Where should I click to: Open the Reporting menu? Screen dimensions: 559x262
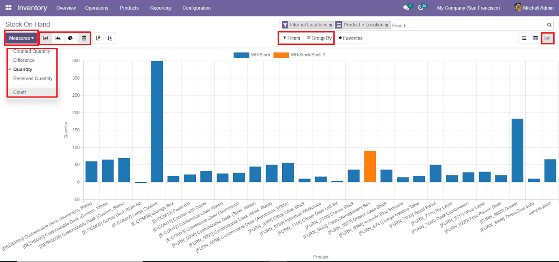coord(160,8)
